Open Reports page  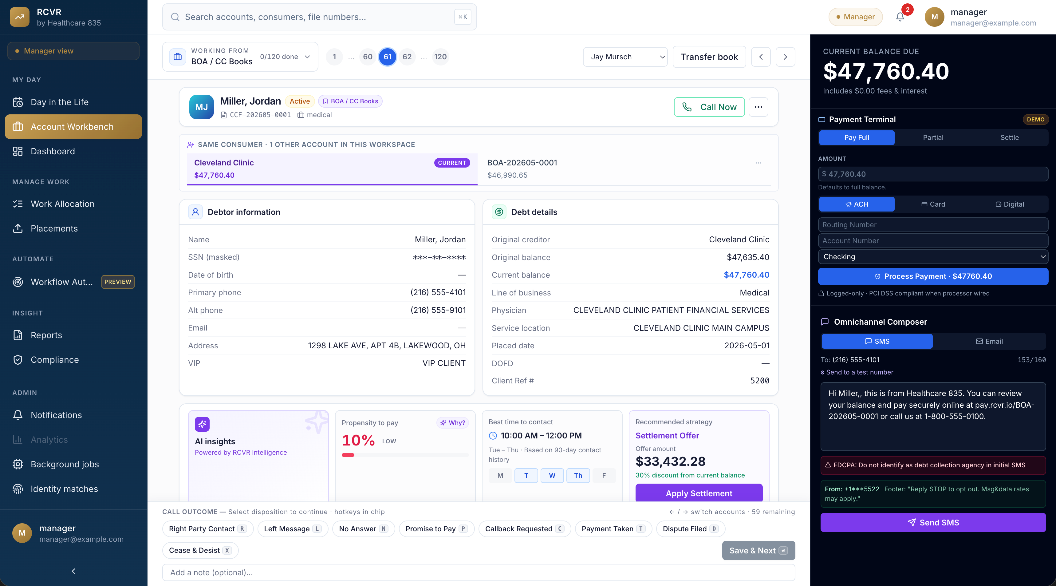[73, 335]
